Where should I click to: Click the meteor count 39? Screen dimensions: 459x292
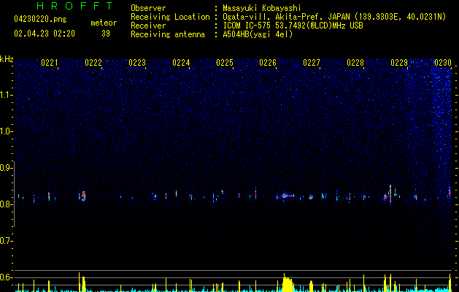click(106, 34)
